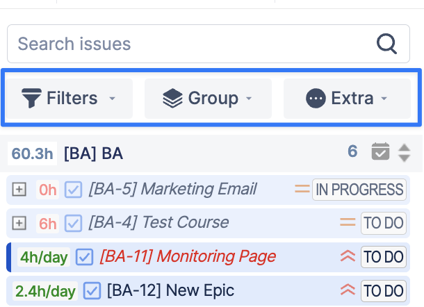Click the high priority icon on BA-12

(x=348, y=291)
